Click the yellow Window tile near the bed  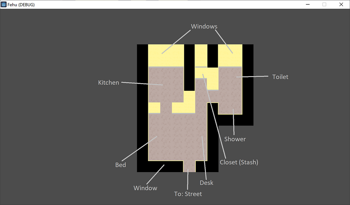coord(155,108)
